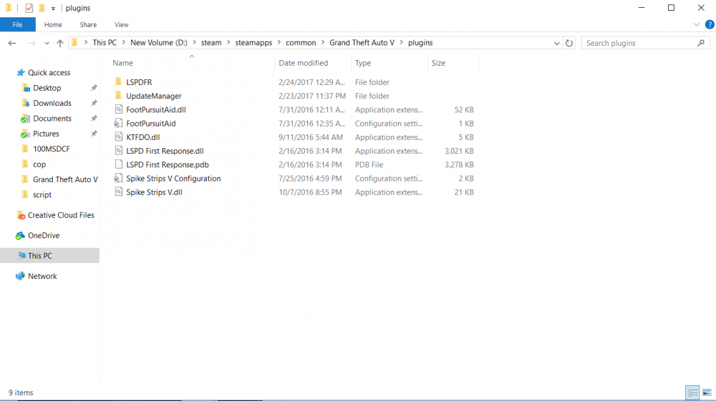Click Properties quick access toolbar icon
This screenshot has width=716, height=401.
29,8
